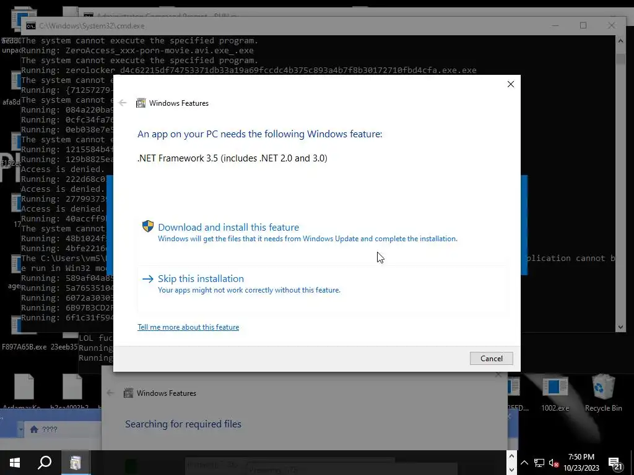The width and height of the screenshot is (634, 475).
Task: Go back in background Windows Features dialog
Action: (x=110, y=393)
